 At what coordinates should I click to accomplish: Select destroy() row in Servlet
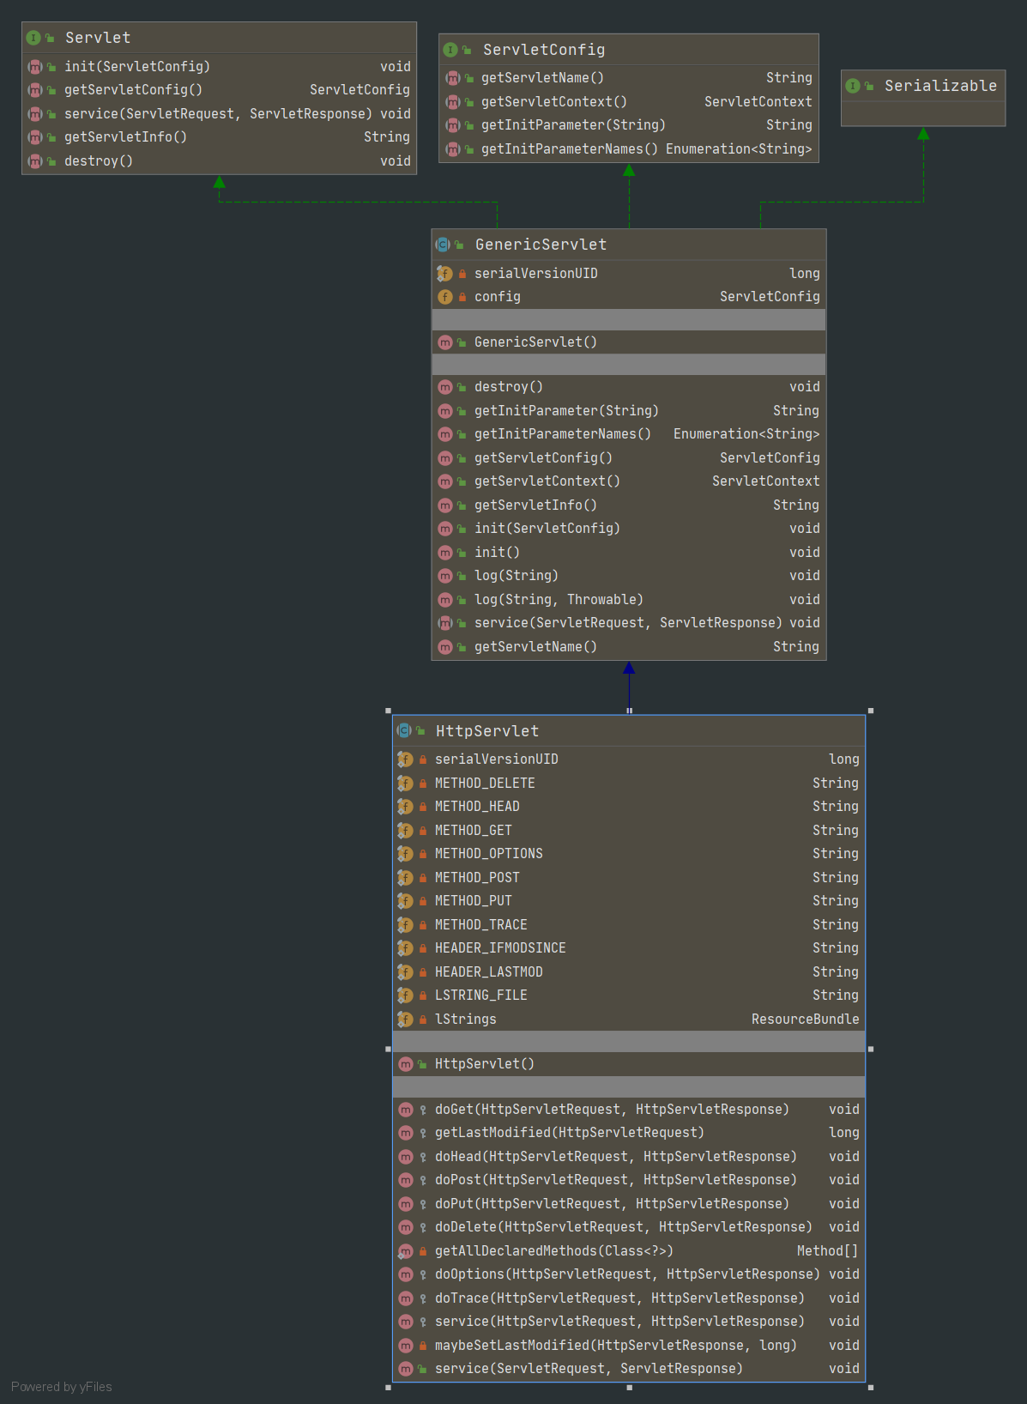click(x=219, y=161)
